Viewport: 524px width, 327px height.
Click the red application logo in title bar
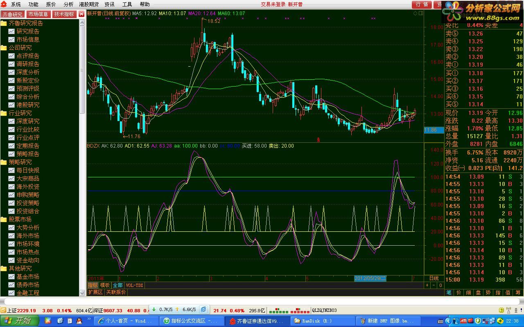(x=4, y=4)
